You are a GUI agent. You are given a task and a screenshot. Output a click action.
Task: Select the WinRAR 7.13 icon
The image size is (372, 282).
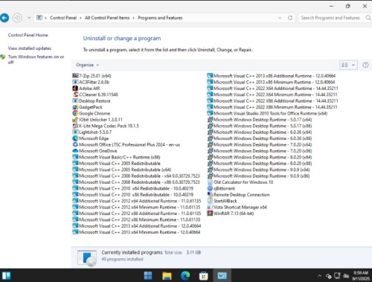(210, 214)
